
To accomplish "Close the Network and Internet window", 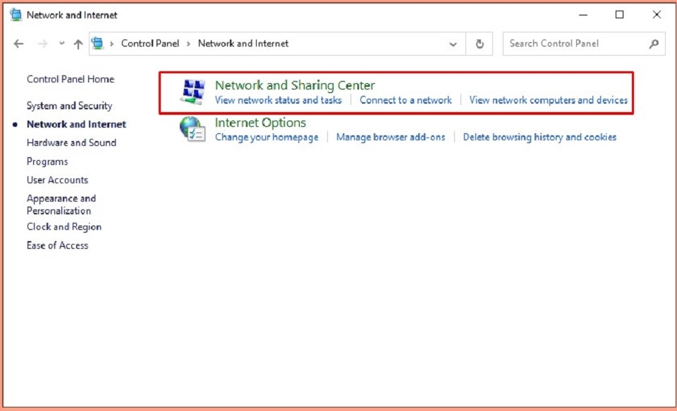I will [657, 15].
